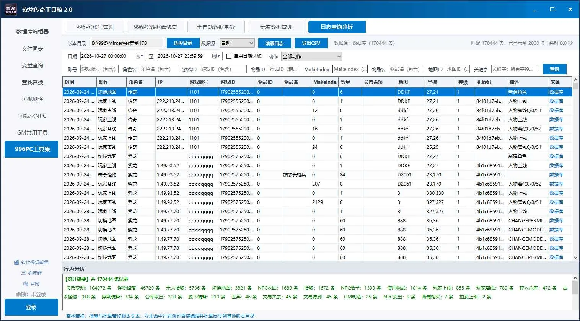The width and height of the screenshot is (580, 321).
Task: Click the 游戏账号 filter input
Action: coord(99,69)
